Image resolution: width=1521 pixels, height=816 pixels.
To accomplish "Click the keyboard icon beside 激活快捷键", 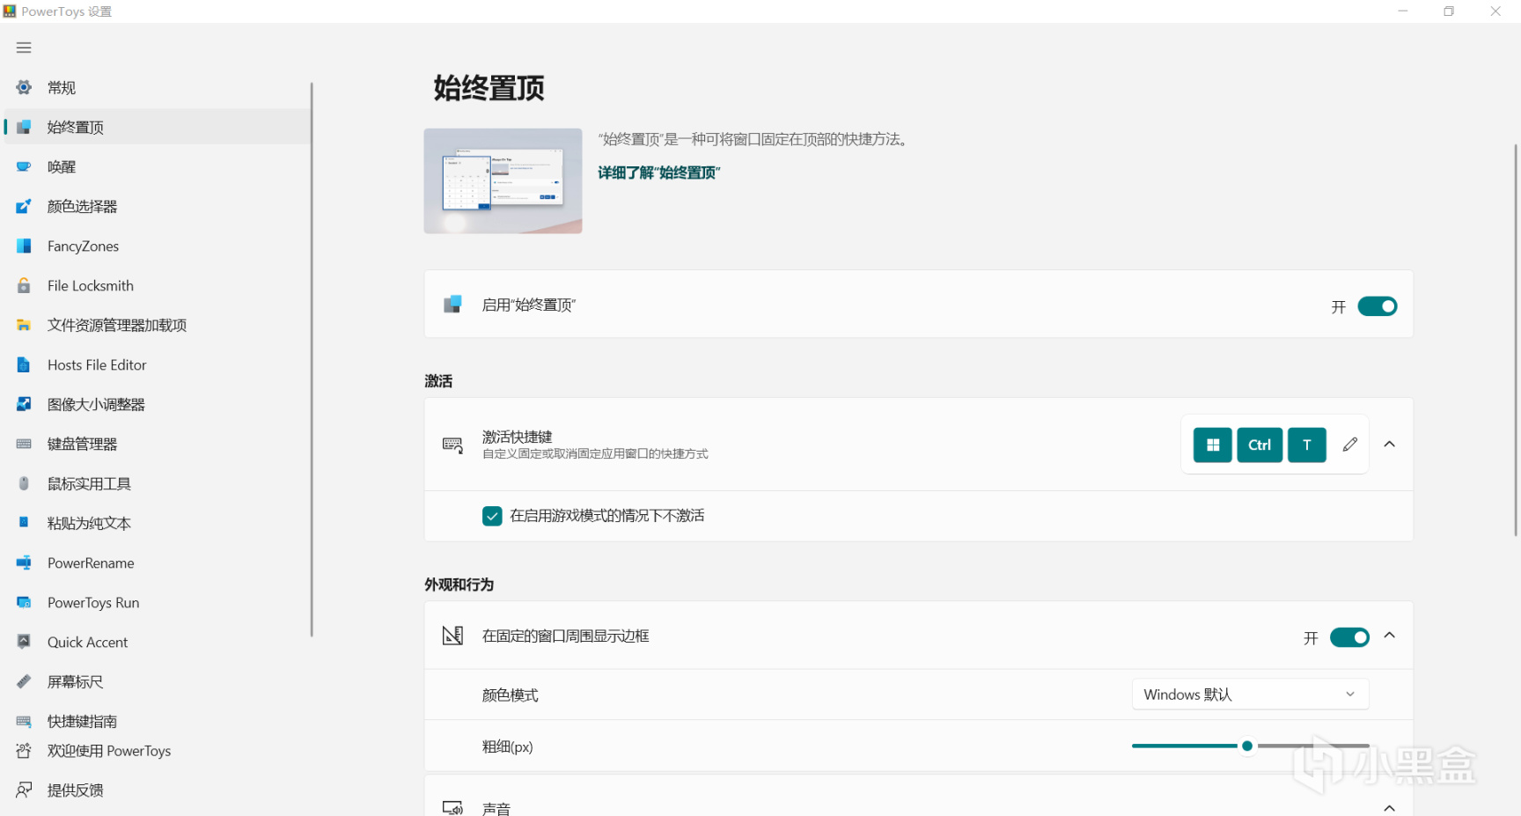I will [x=452, y=445].
